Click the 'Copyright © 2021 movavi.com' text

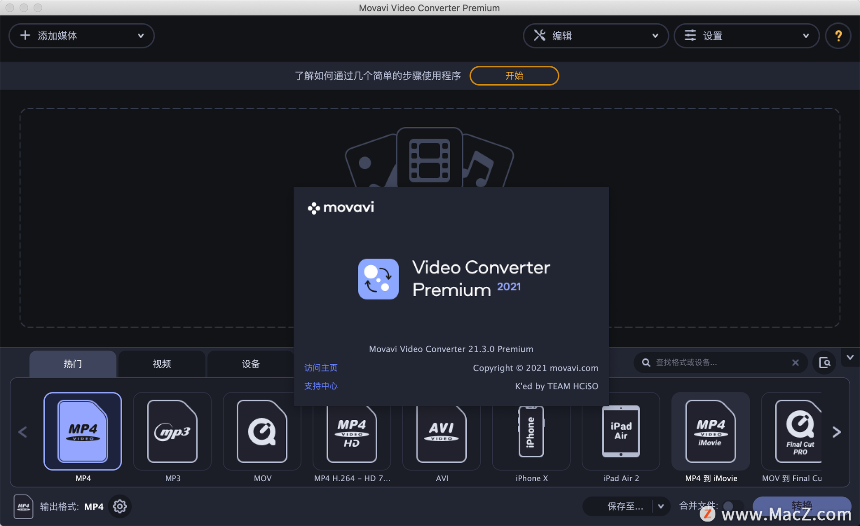[536, 368]
